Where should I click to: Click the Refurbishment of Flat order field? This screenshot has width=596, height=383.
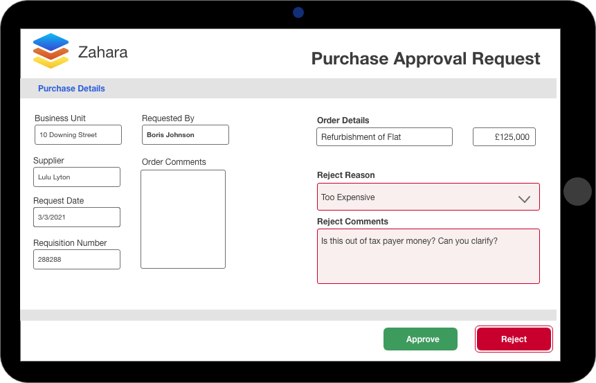pyautogui.click(x=384, y=137)
